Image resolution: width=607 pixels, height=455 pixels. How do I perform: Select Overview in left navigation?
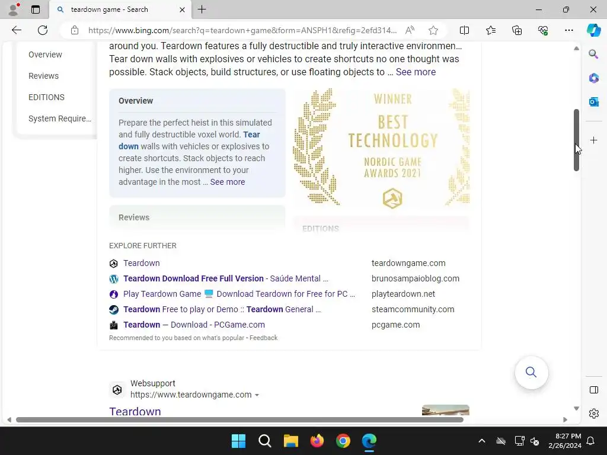[45, 55]
